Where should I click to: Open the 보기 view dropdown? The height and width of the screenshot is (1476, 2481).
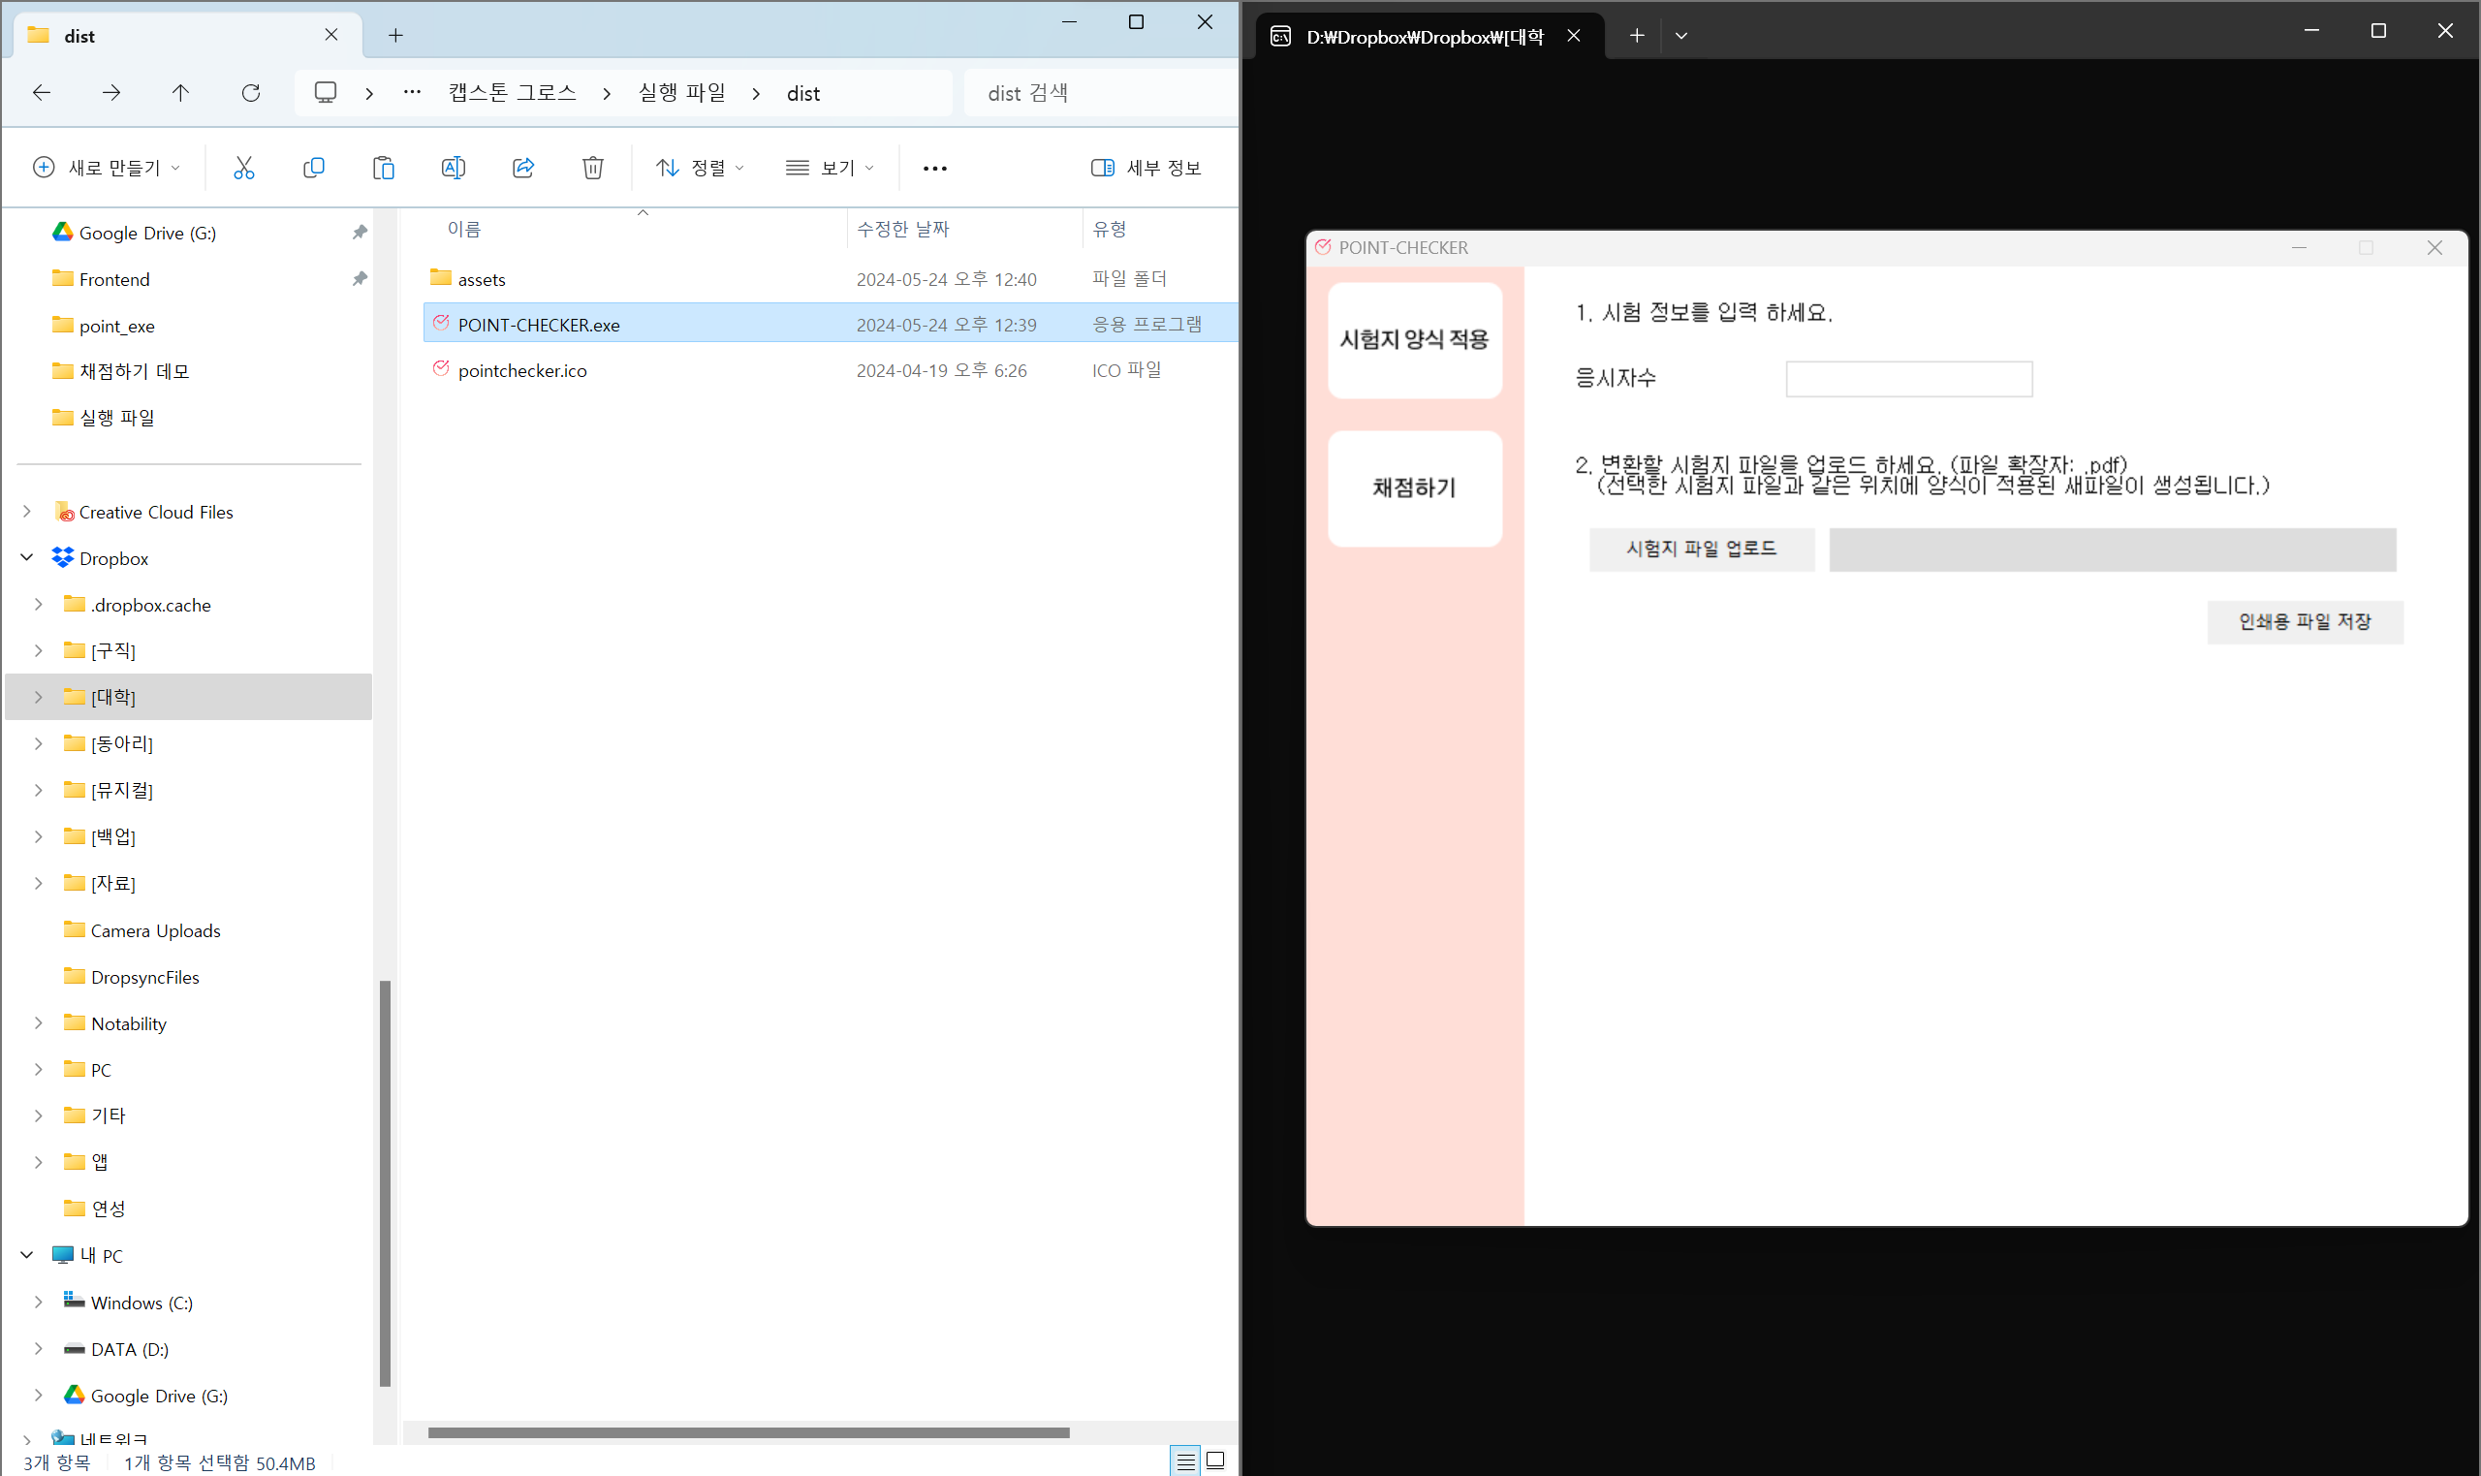(x=830, y=168)
